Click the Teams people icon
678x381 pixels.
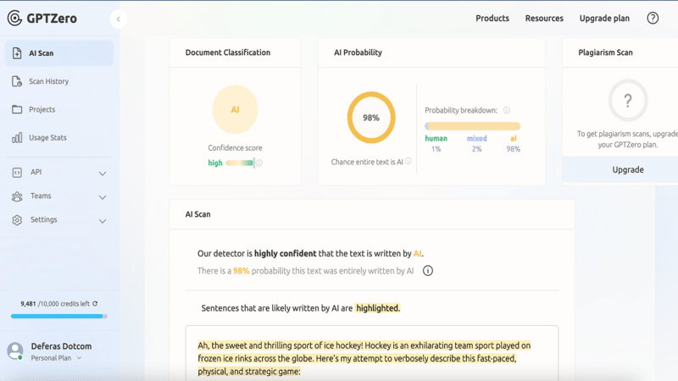17,196
